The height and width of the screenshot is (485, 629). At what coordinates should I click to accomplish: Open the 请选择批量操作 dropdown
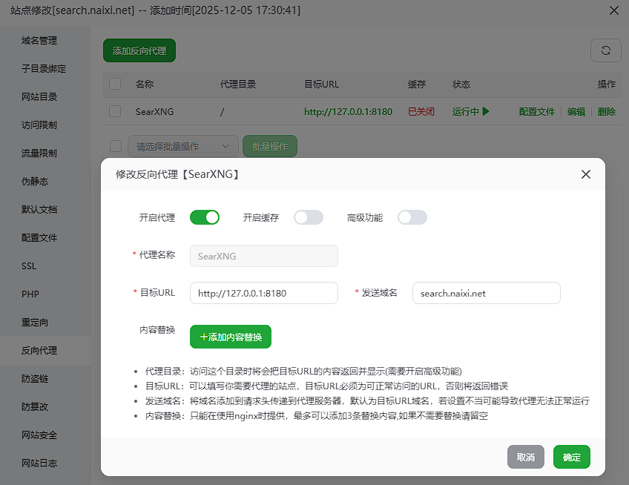183,147
